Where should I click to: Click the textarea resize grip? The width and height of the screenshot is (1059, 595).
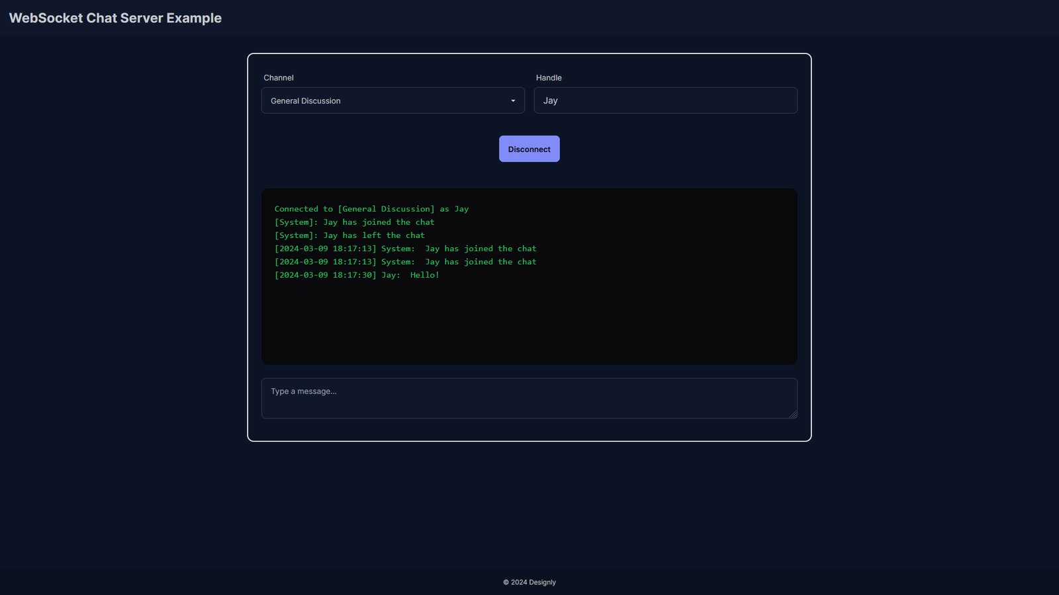[793, 414]
